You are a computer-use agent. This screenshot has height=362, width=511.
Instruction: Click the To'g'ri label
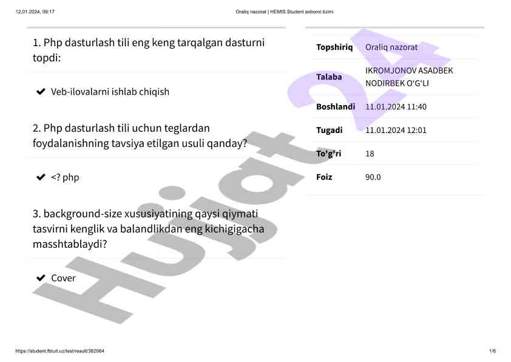[328, 153]
